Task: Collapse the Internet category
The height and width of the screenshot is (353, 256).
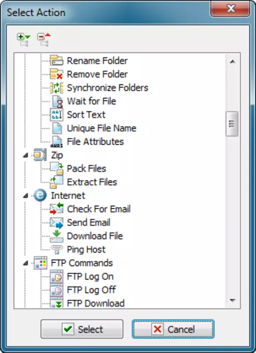Action: (26, 195)
